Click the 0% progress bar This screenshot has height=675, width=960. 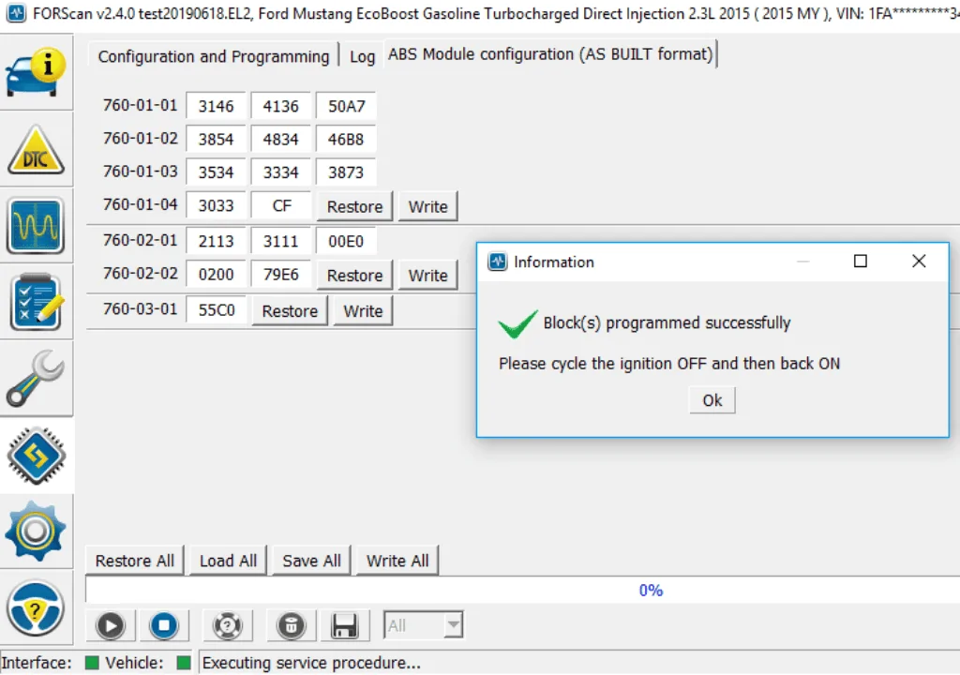pyautogui.click(x=523, y=590)
